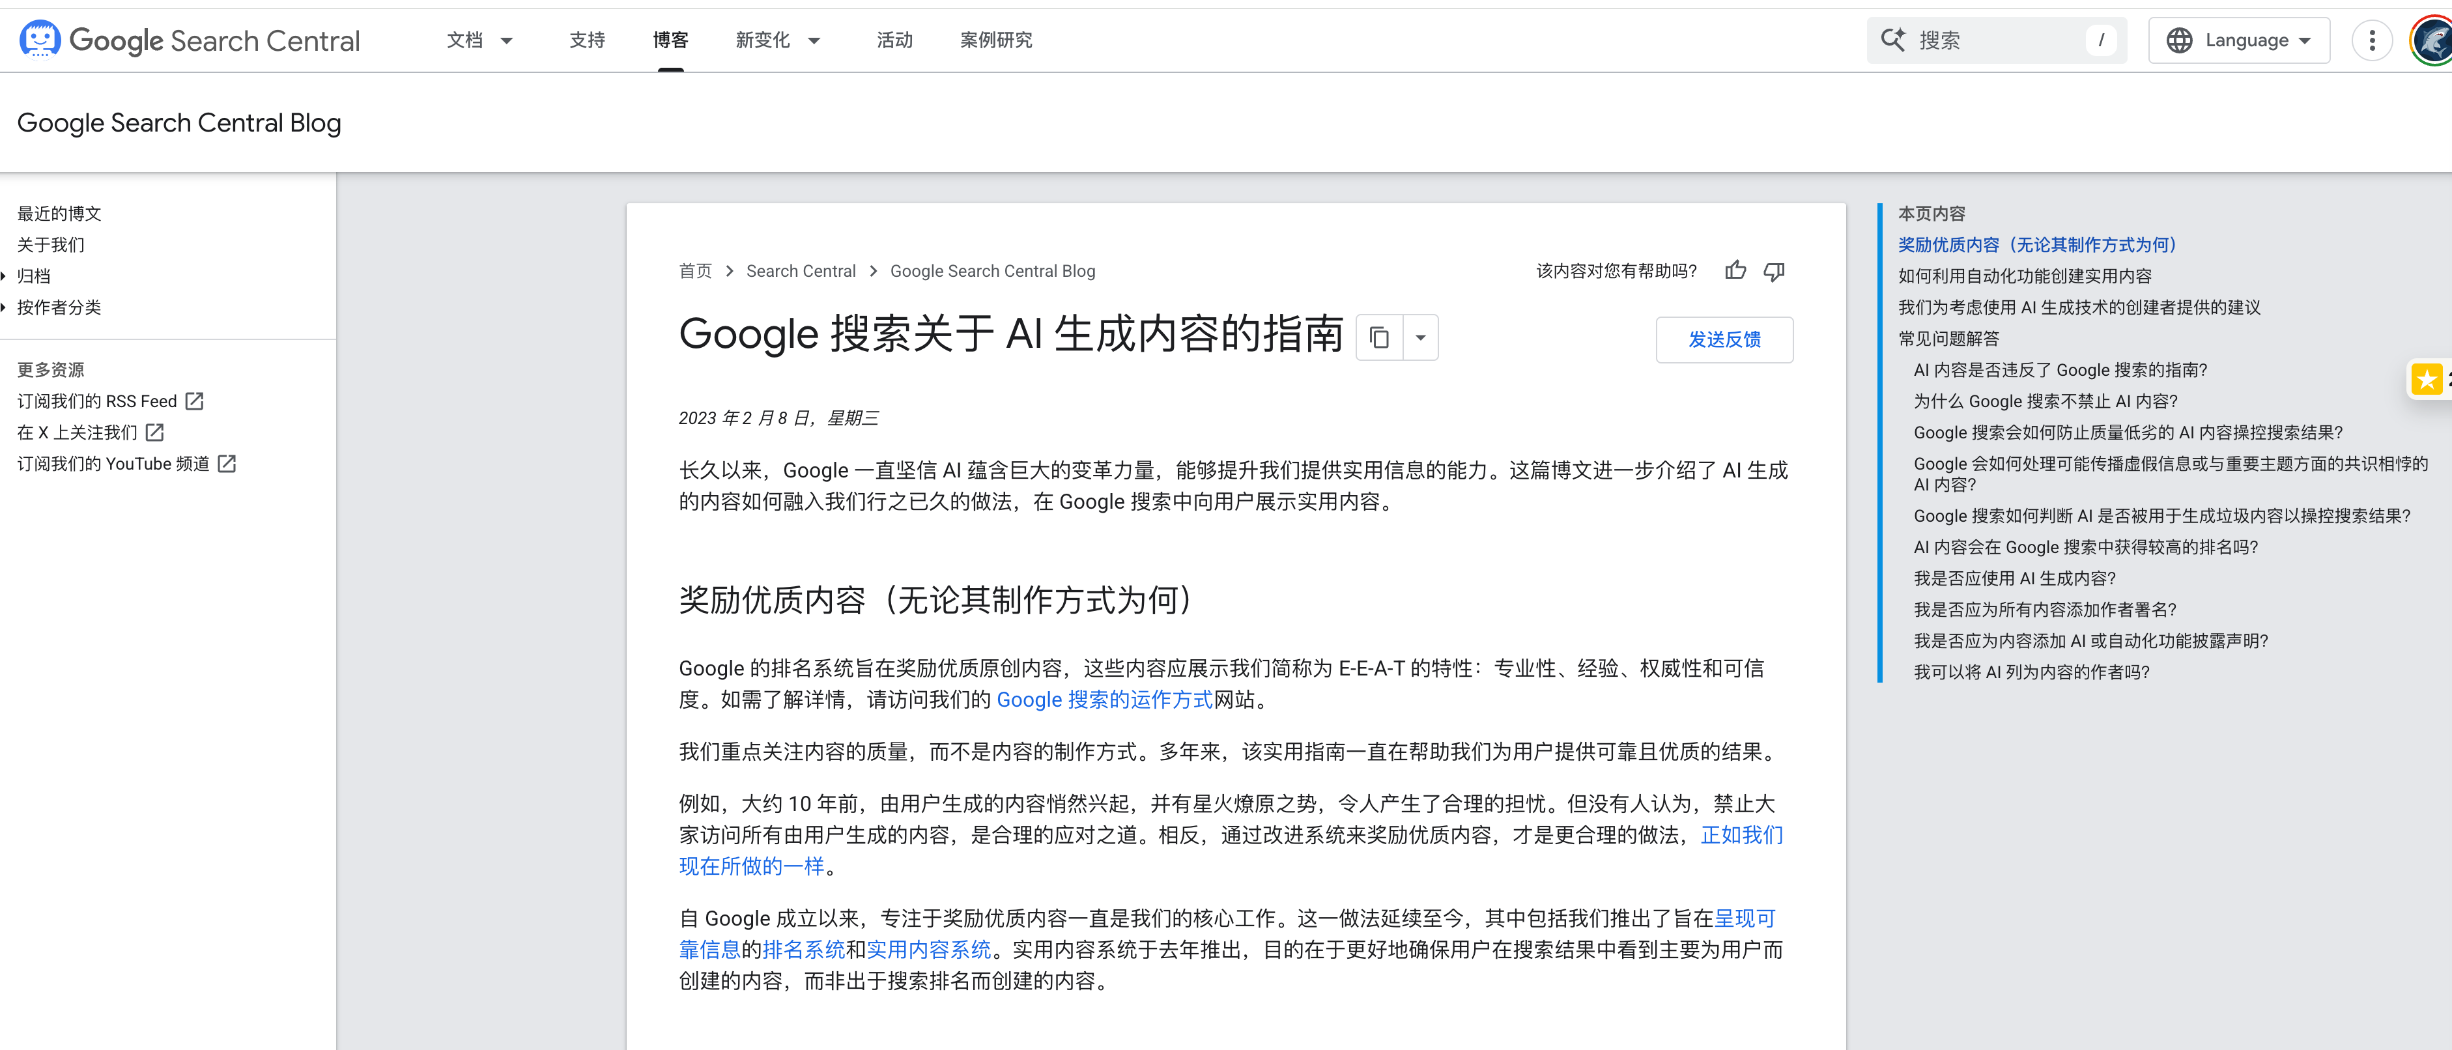Click the thumbs up helpful icon
Screen dimensions: 2452x1050
(1735, 272)
